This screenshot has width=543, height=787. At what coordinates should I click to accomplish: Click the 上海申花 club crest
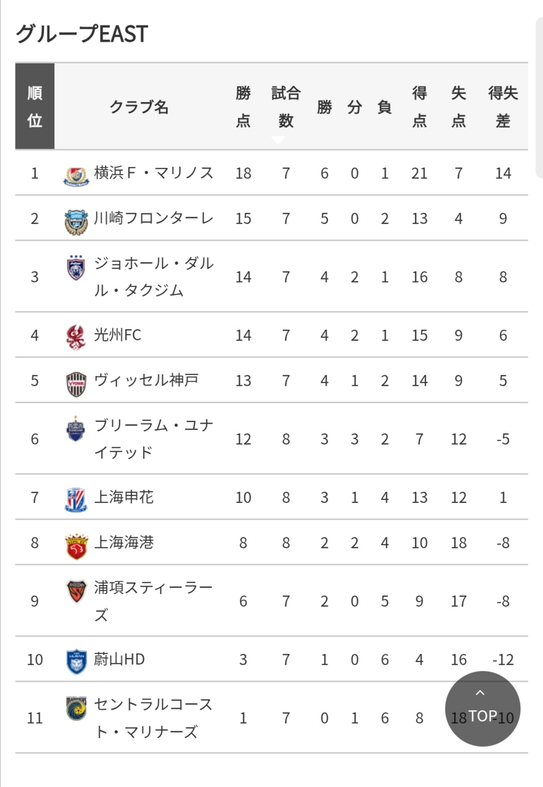[x=76, y=500]
